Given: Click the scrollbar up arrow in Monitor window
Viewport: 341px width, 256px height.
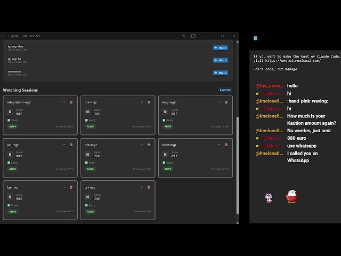Looking at the screenshot, I should (x=238, y=42).
